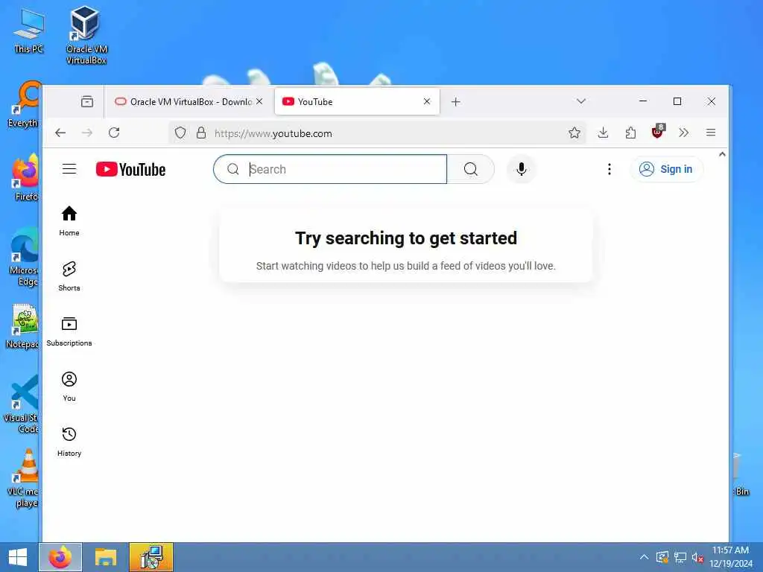Select Microsoft Edge desktop icon
This screenshot has height=572, width=763.
[23, 258]
